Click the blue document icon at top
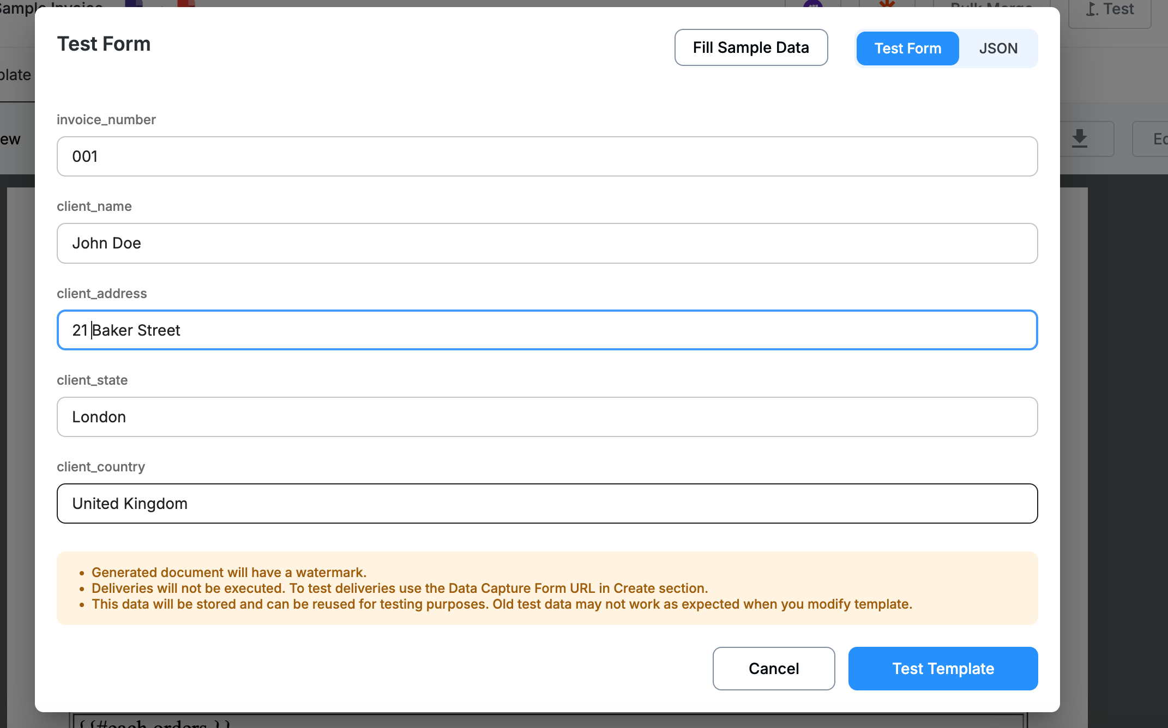The image size is (1168, 728). [x=134, y=3]
